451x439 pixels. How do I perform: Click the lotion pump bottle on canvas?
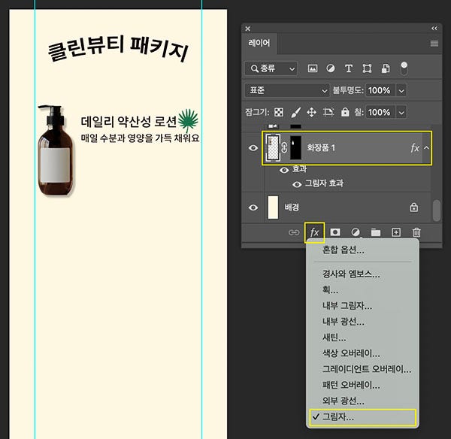click(x=55, y=151)
